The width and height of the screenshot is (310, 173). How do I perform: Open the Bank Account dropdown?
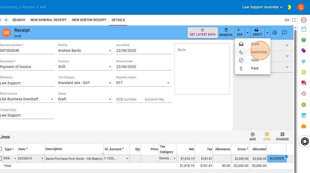tap(27, 99)
